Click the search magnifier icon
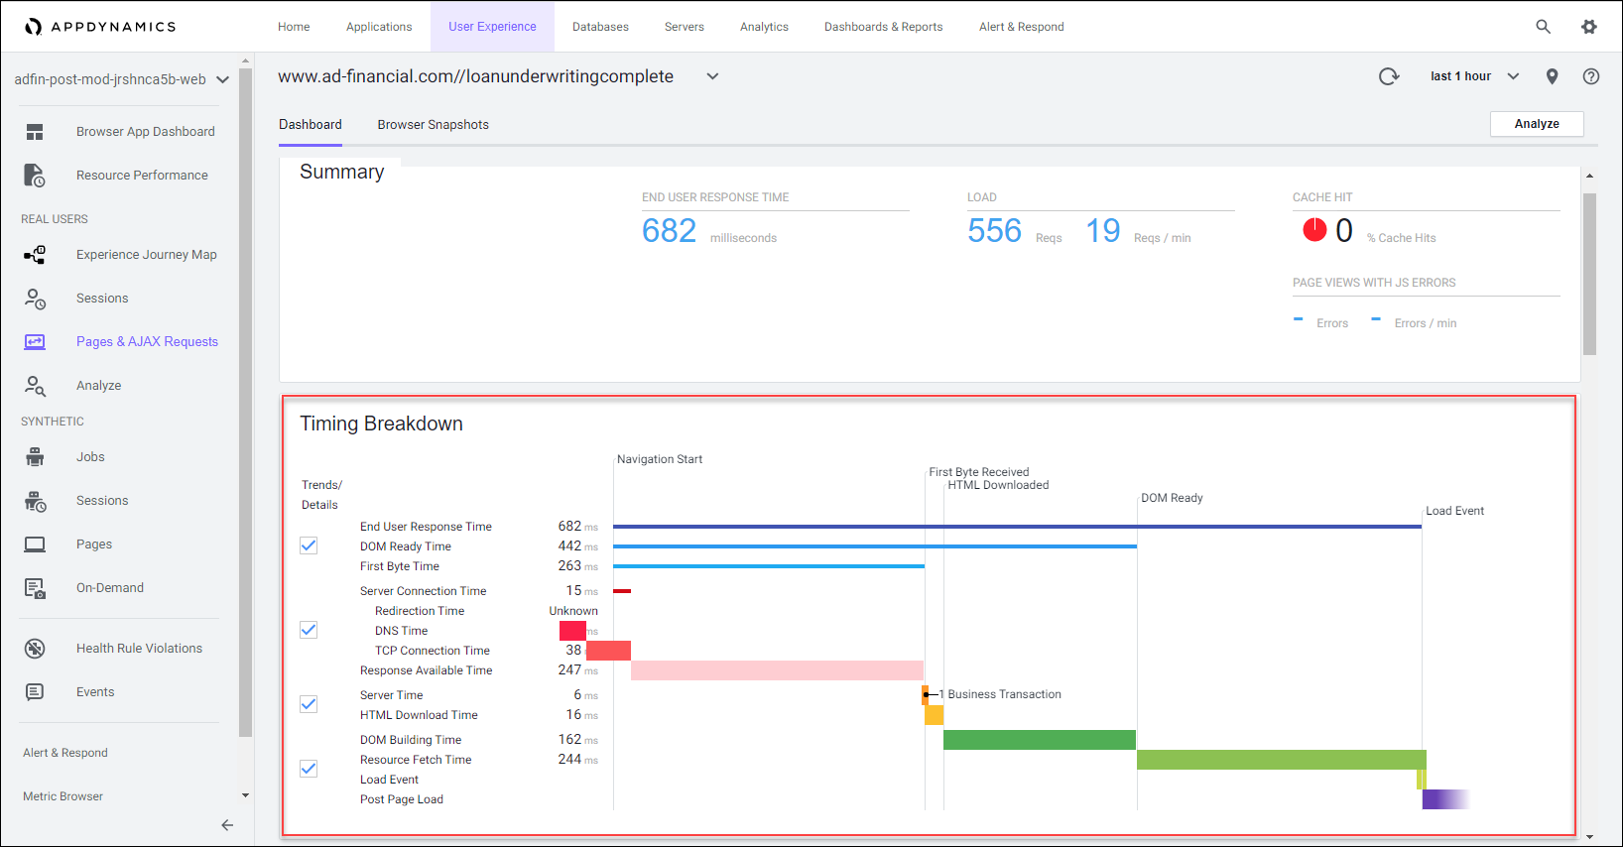1623x847 pixels. [x=1543, y=27]
